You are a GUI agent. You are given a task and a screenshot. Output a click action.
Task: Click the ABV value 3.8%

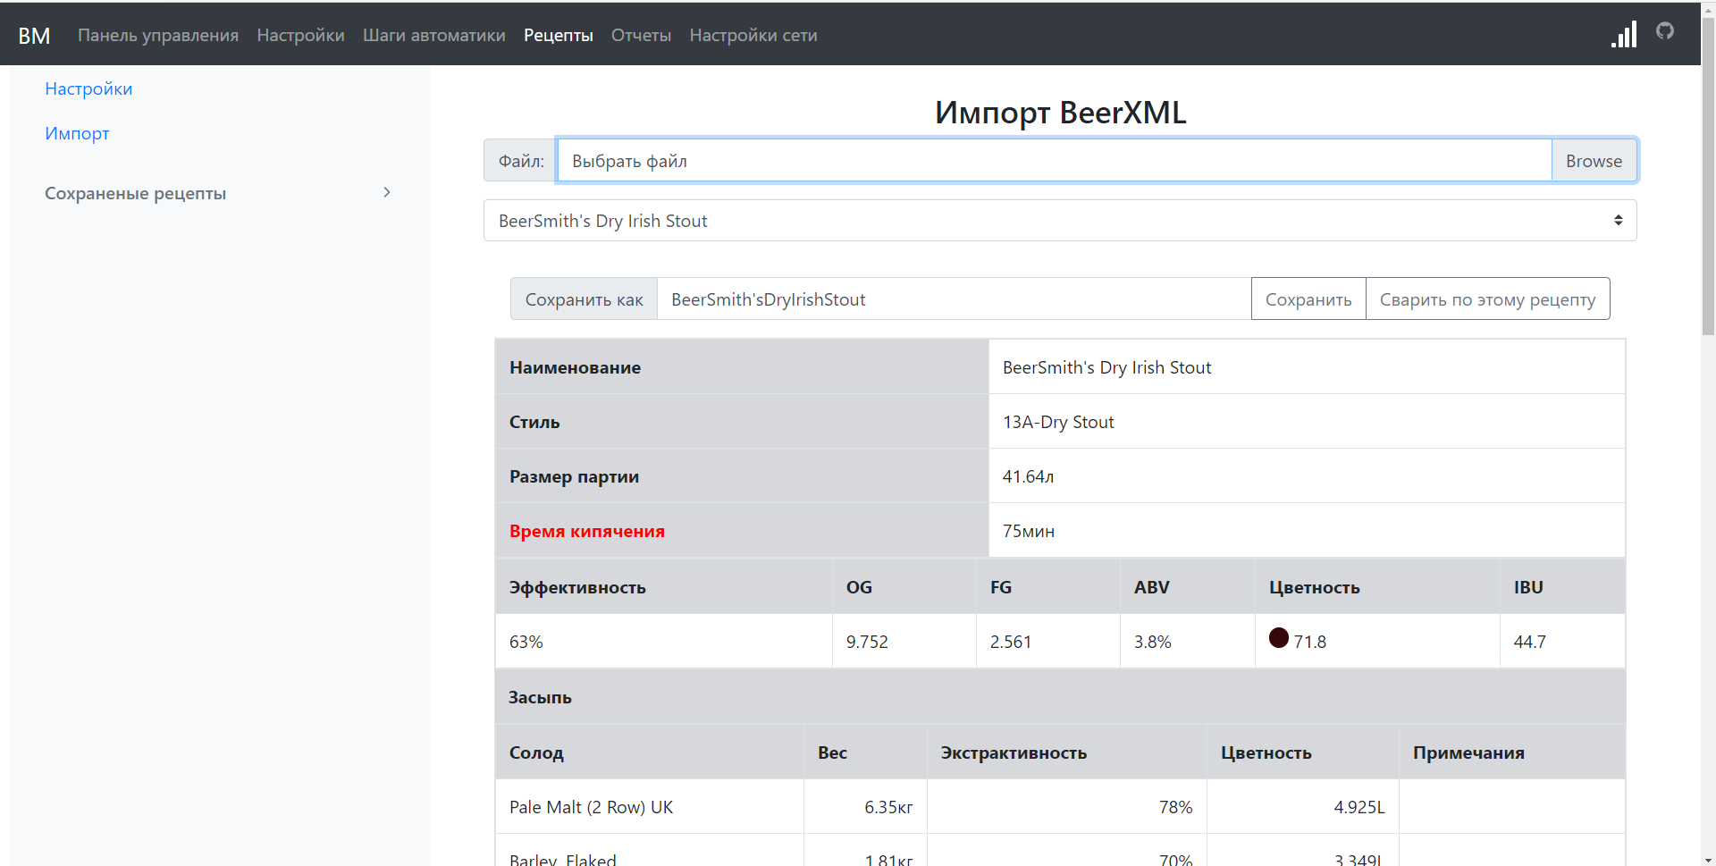(1153, 642)
